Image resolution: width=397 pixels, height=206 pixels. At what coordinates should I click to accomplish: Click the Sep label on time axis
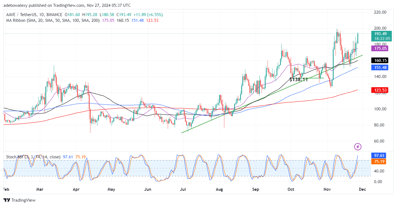pyautogui.click(x=255, y=189)
